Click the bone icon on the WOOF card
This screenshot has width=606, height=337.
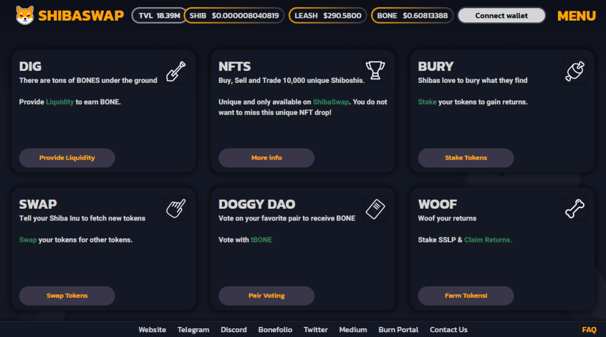(x=575, y=209)
